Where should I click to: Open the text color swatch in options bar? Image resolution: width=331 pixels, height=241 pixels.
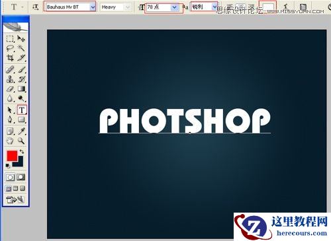[x=267, y=7]
